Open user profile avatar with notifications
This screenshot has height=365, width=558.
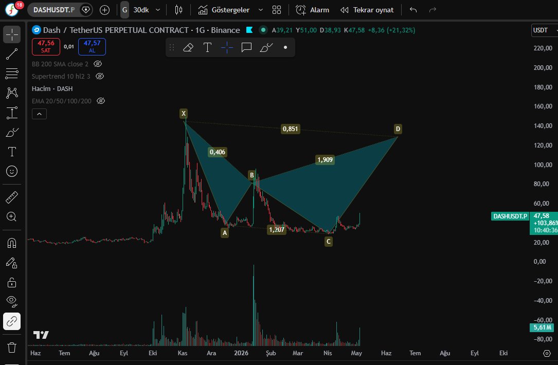[12, 9]
